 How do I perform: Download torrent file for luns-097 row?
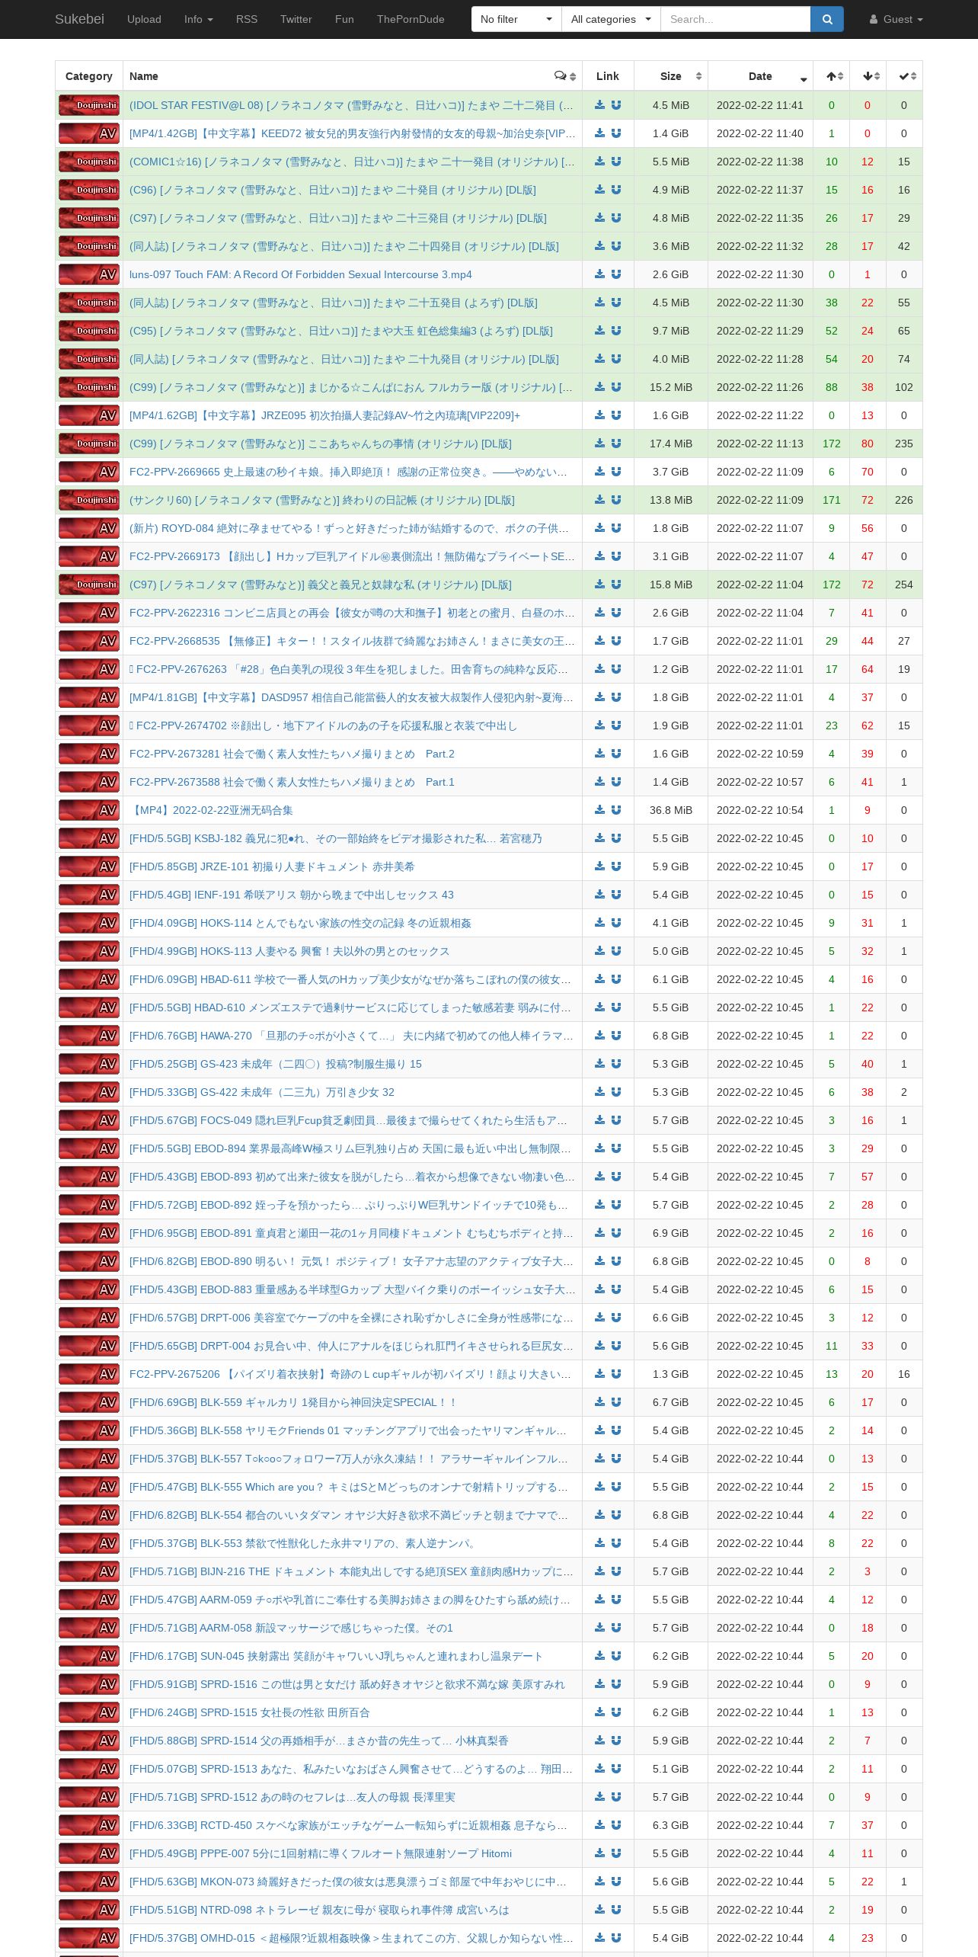pos(600,274)
